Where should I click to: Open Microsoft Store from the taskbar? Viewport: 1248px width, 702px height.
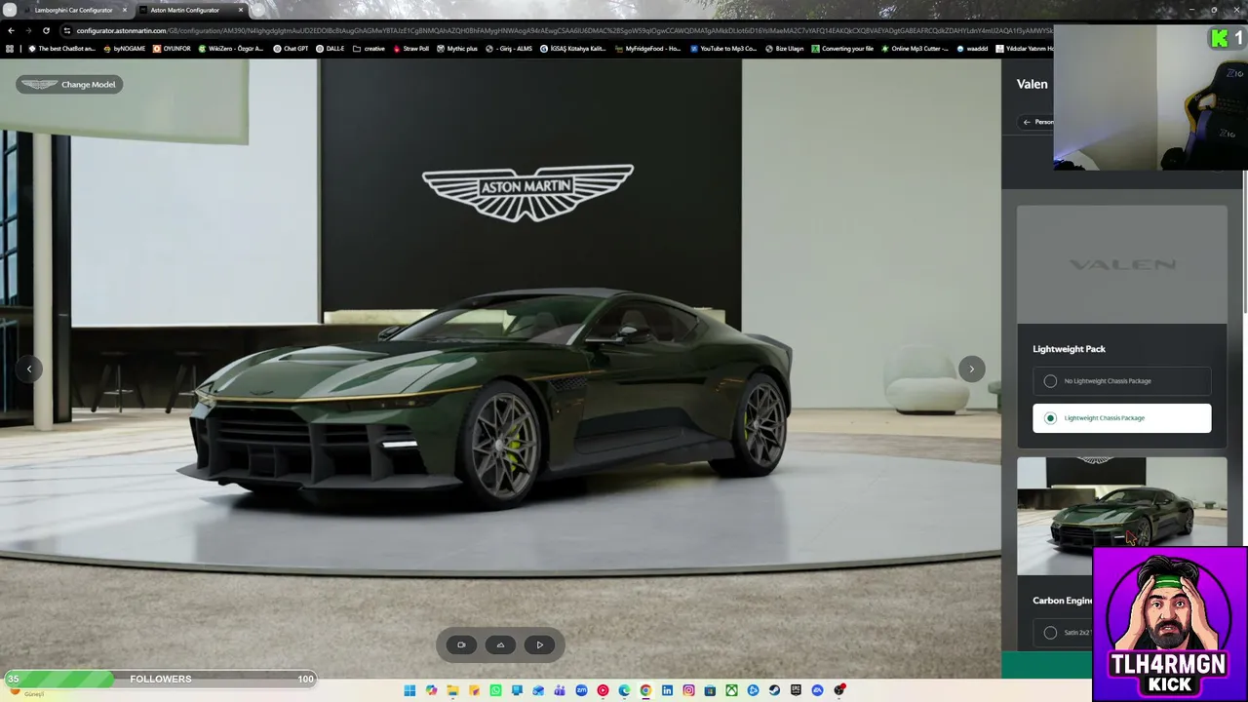(x=710, y=690)
